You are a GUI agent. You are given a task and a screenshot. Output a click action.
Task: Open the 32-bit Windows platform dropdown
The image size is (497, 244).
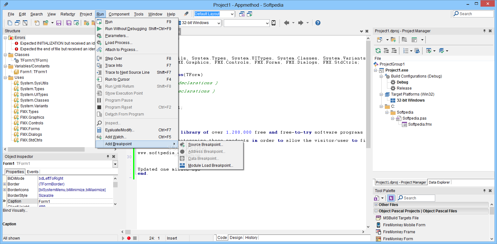click(218, 23)
